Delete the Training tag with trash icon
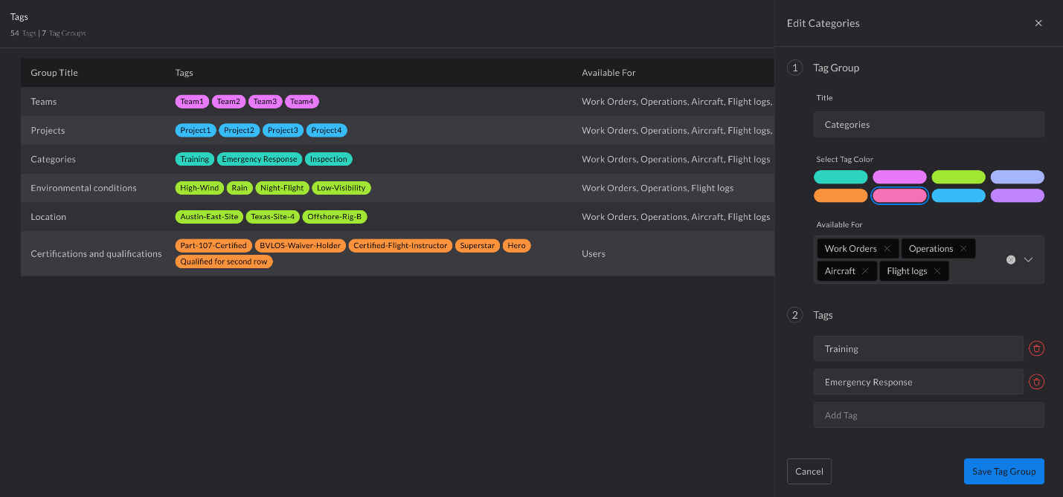 1036,348
